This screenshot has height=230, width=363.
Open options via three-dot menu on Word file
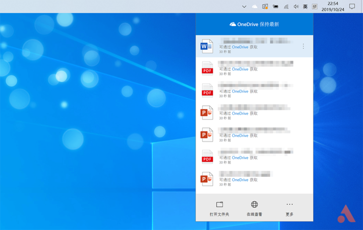point(304,46)
